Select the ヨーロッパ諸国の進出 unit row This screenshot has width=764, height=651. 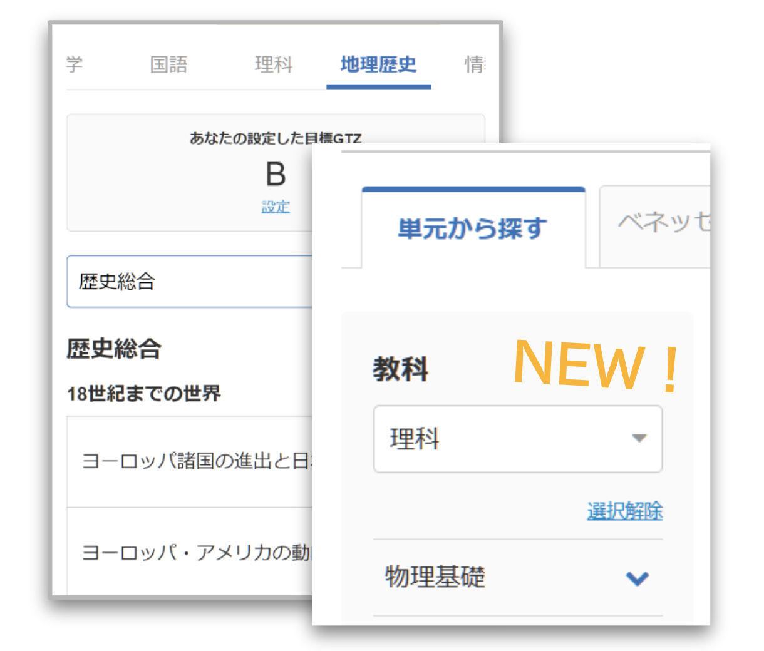189,462
